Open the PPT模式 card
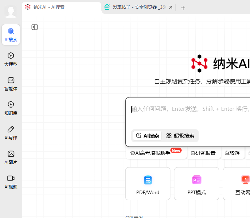 [x=196, y=184]
